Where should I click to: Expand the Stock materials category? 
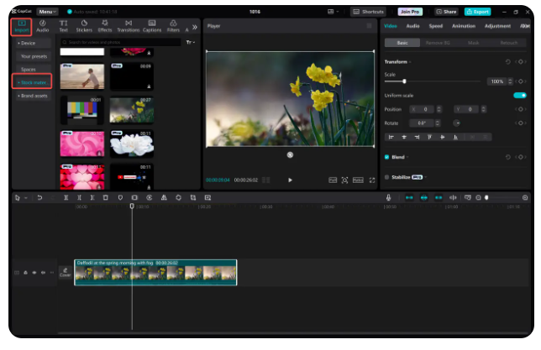[x=33, y=81]
